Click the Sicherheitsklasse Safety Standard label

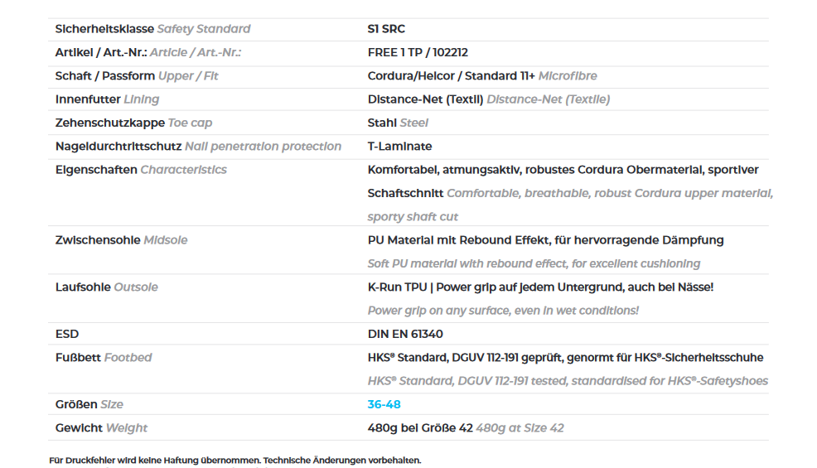pyautogui.click(x=152, y=29)
